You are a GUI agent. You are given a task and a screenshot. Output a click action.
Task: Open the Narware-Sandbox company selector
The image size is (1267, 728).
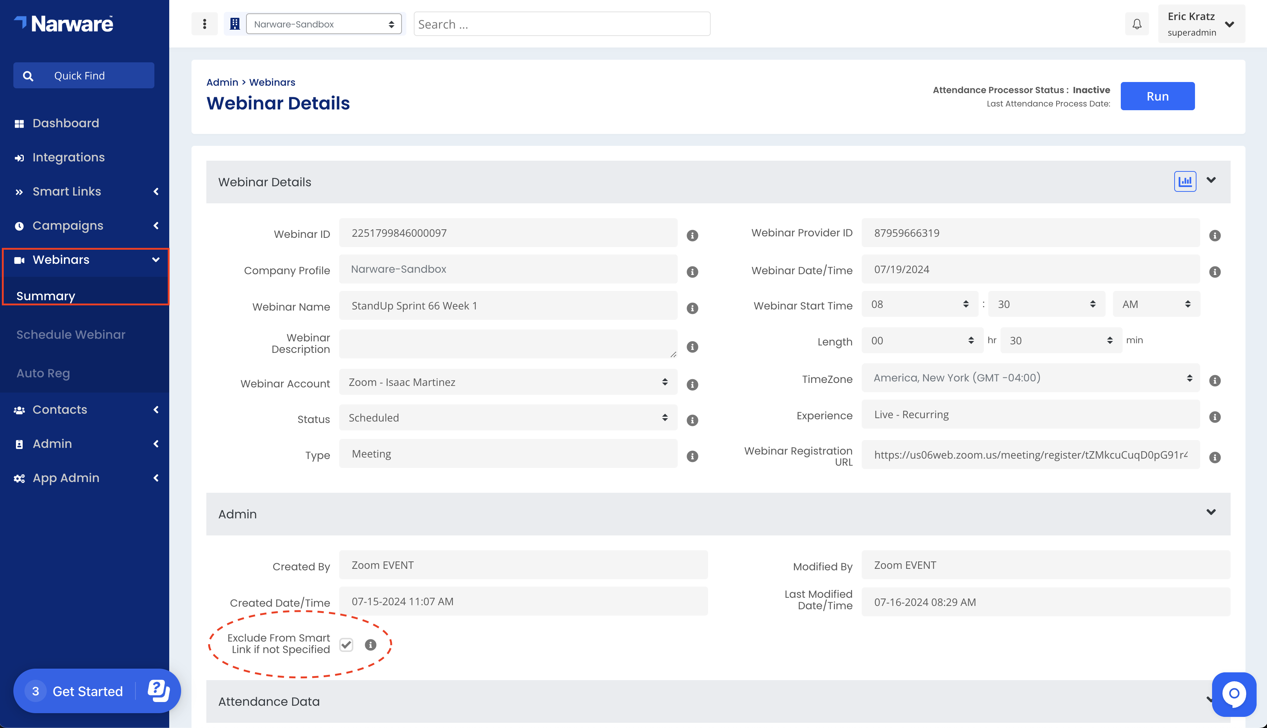(324, 24)
